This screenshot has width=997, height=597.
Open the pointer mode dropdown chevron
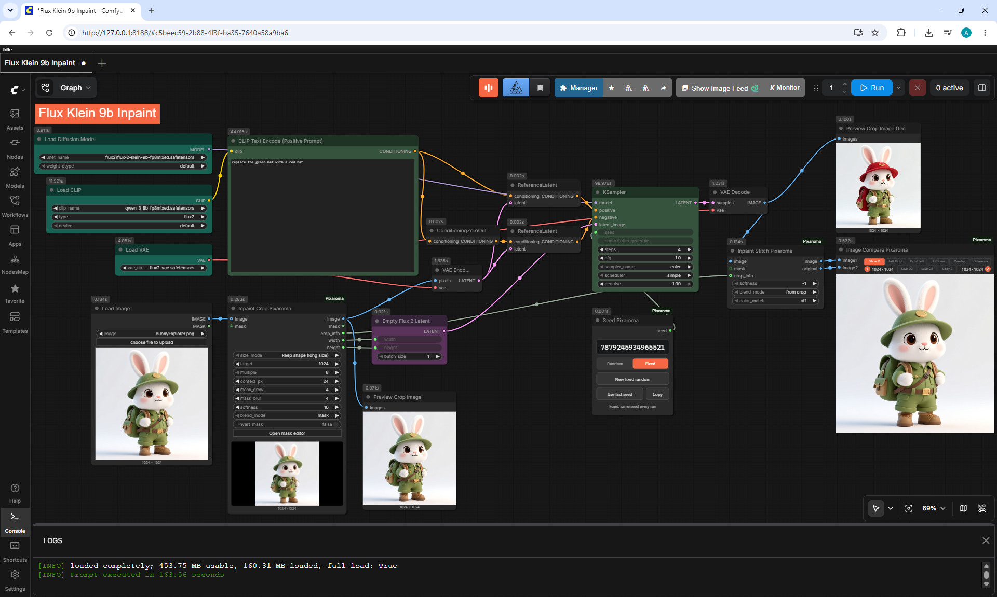point(891,508)
